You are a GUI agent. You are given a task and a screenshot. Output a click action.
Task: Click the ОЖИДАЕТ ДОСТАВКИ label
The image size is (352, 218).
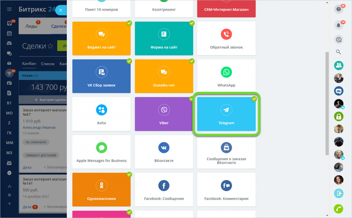coord(41,155)
